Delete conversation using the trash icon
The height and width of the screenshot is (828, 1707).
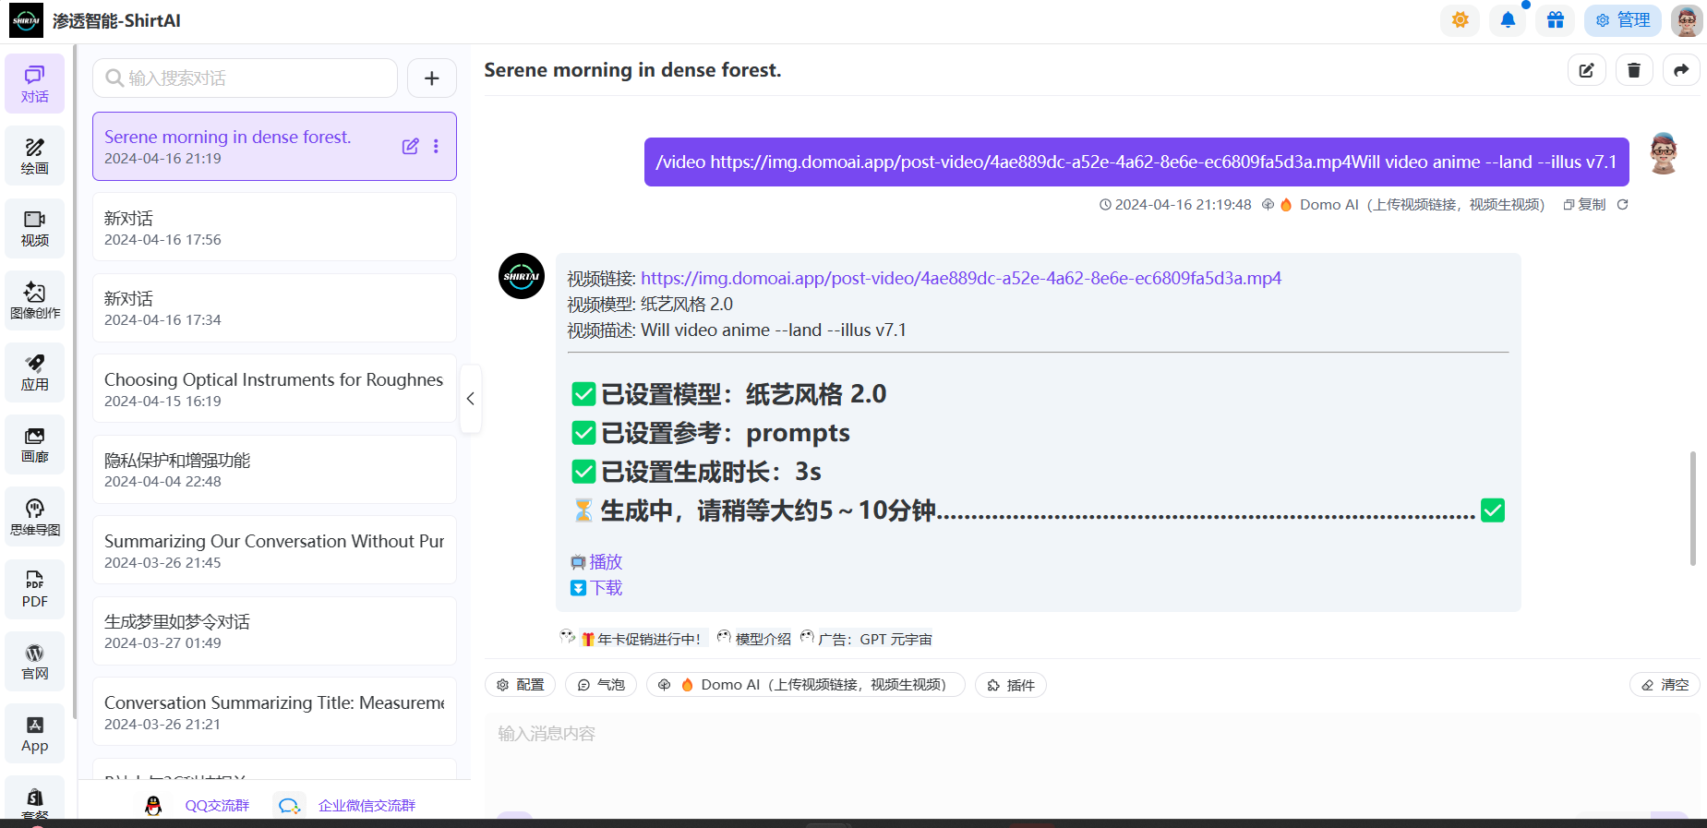point(1633,70)
